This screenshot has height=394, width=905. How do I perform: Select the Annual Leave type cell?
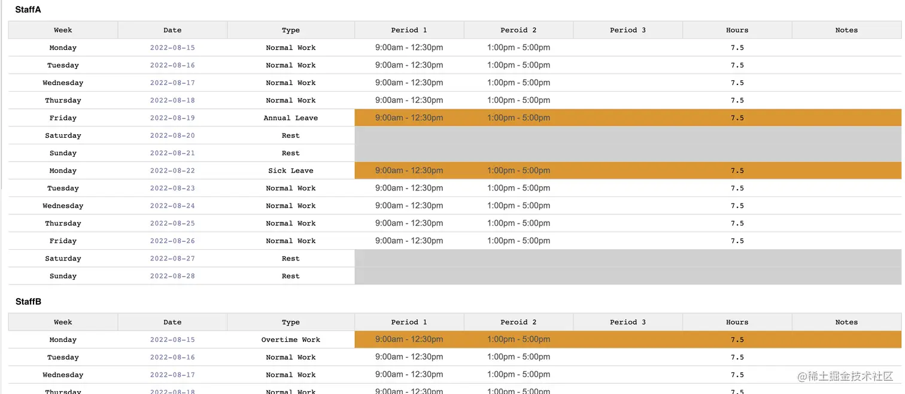(291, 118)
